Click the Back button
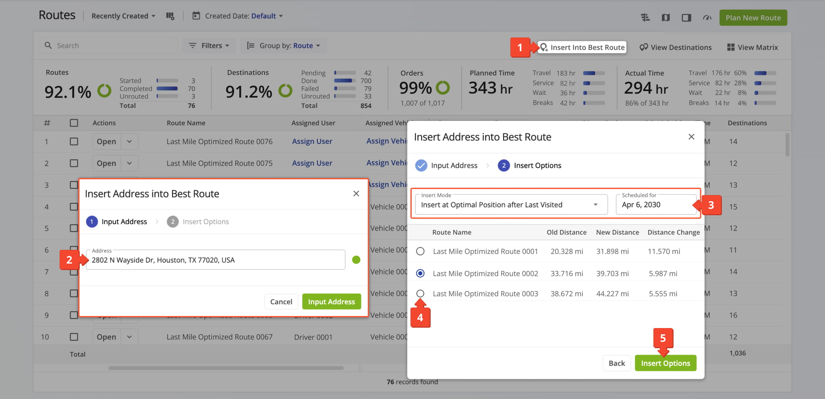The height and width of the screenshot is (399, 825). (617, 363)
